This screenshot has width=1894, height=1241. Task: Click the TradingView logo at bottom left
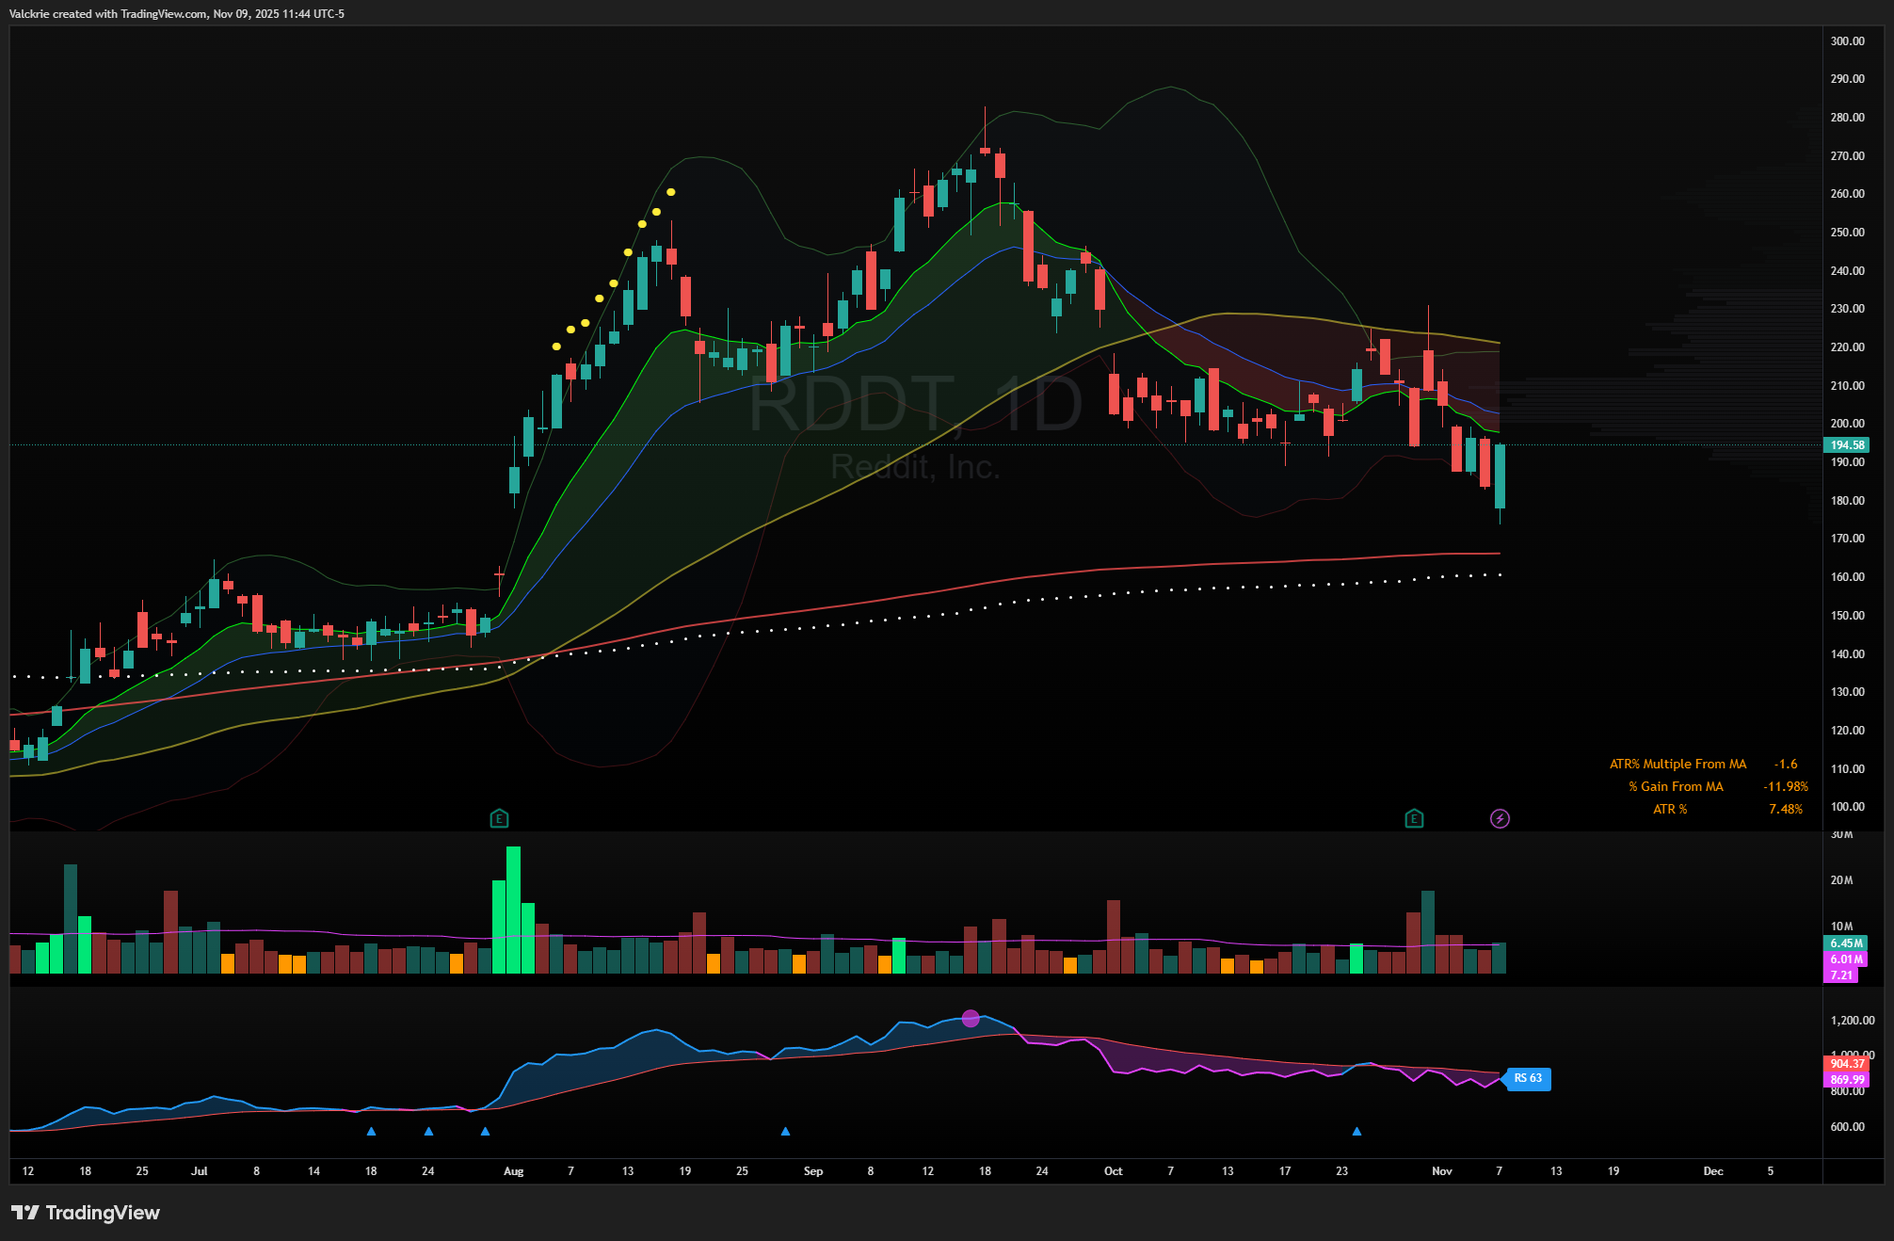[x=86, y=1212]
